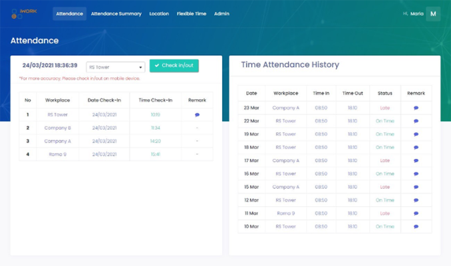Screen dimensions: 451x266
Task: Click Roma 9 on 11 Mar row
Action: pos(285,213)
